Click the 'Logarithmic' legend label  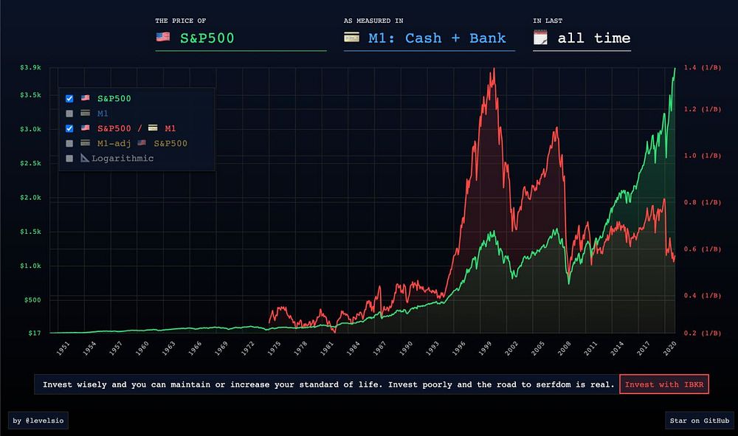[x=123, y=159]
